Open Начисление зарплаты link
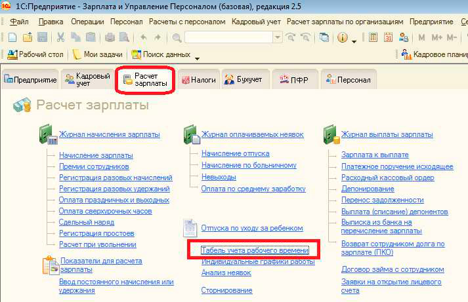The height and width of the screenshot is (302, 468). pos(96,155)
